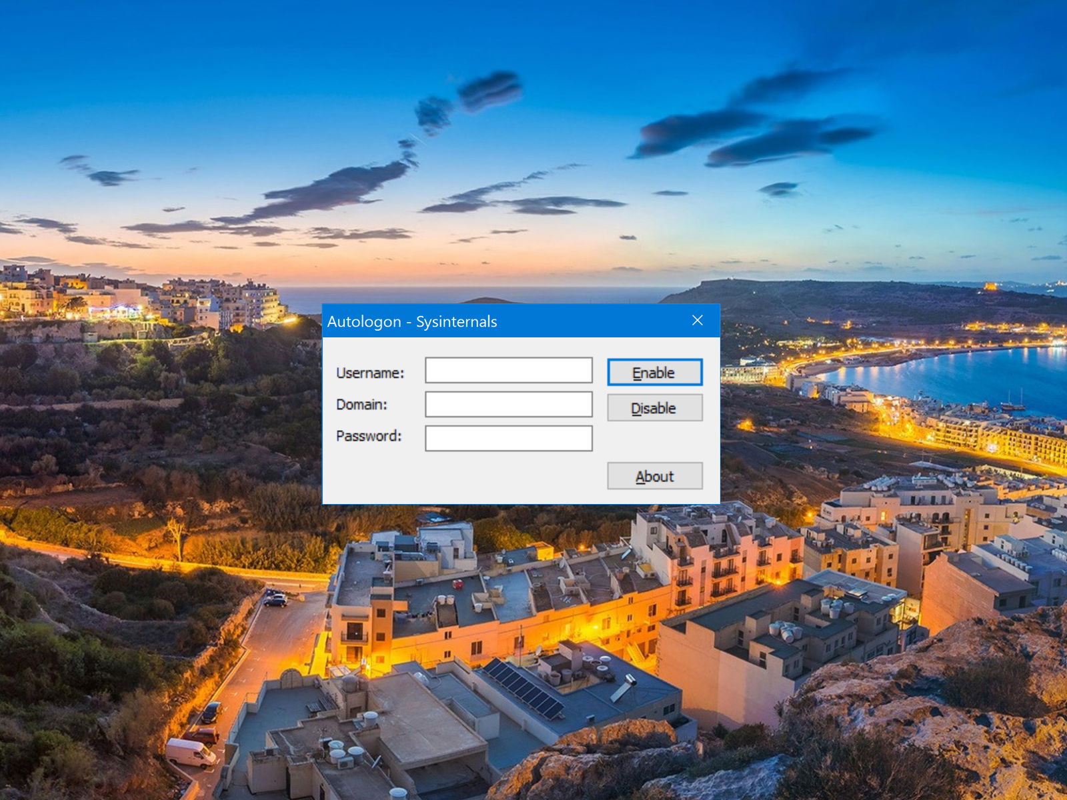The width and height of the screenshot is (1067, 800).
Task: Open the About dialog button
Action: [x=654, y=476]
